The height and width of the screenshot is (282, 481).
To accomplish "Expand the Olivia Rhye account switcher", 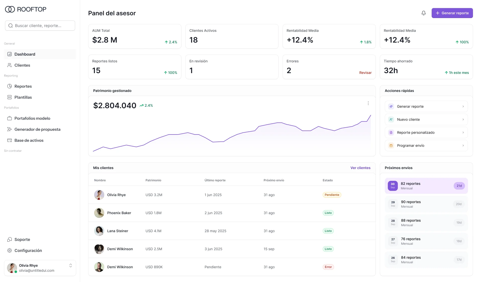I will [x=71, y=265].
